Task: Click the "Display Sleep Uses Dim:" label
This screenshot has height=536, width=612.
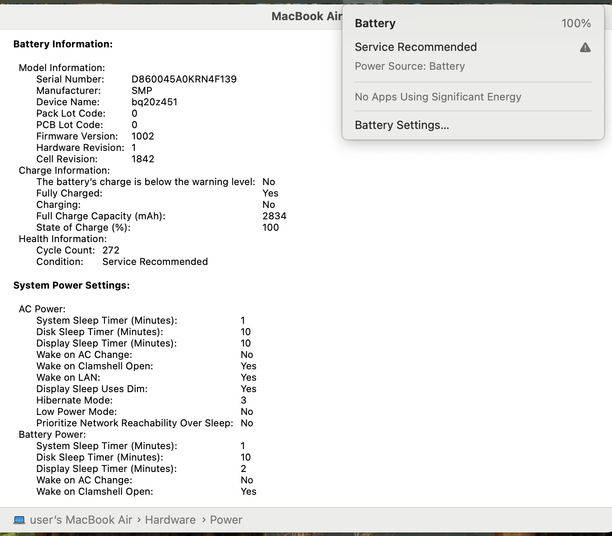Action: pyautogui.click(x=92, y=389)
